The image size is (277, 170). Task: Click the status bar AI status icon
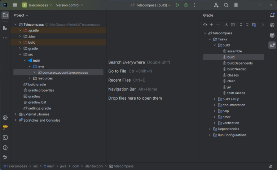pos(271,166)
